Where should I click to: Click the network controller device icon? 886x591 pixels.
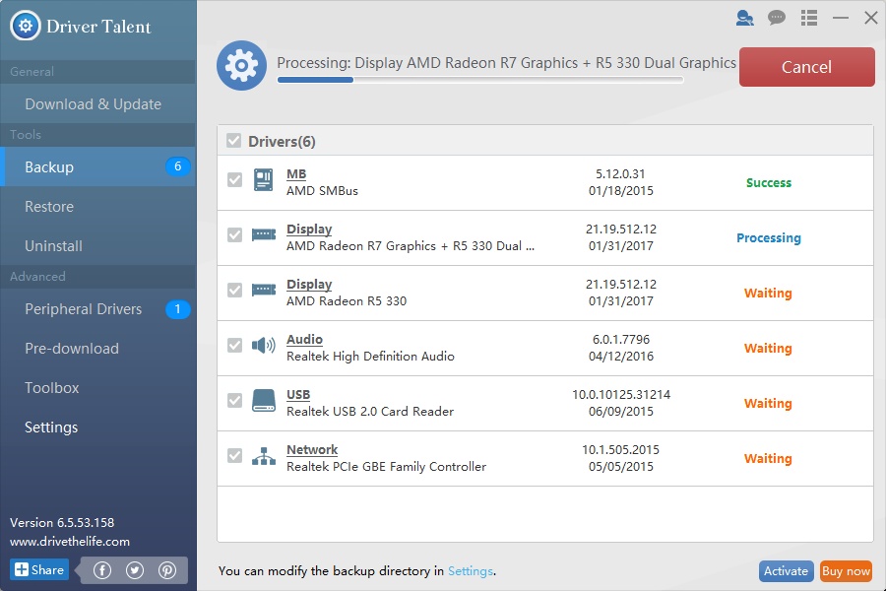(x=264, y=456)
